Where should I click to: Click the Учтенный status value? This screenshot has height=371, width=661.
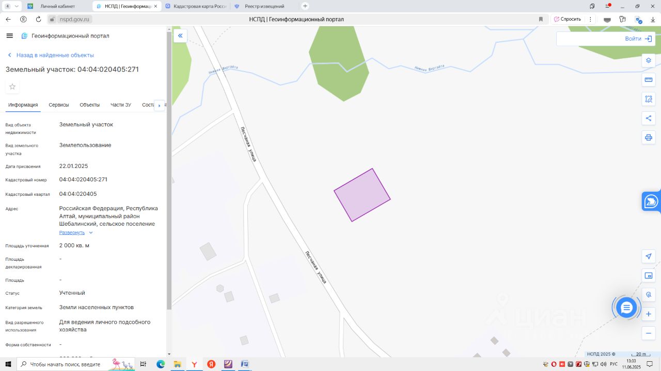[x=72, y=293]
